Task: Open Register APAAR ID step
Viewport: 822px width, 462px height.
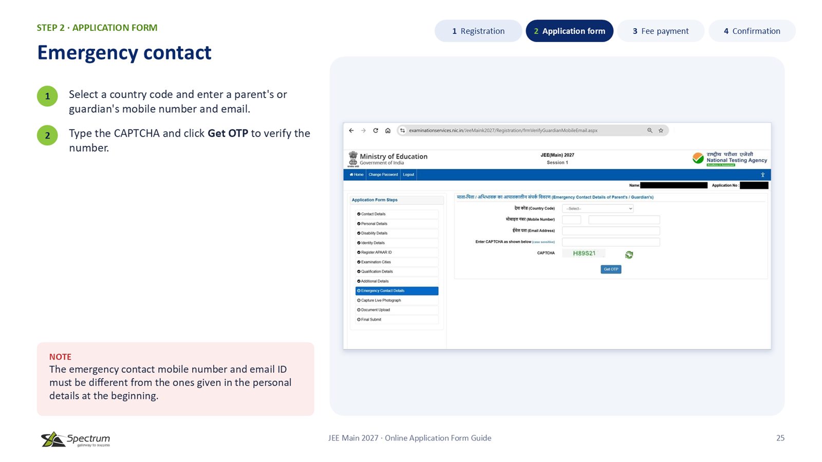Action: [397, 253]
